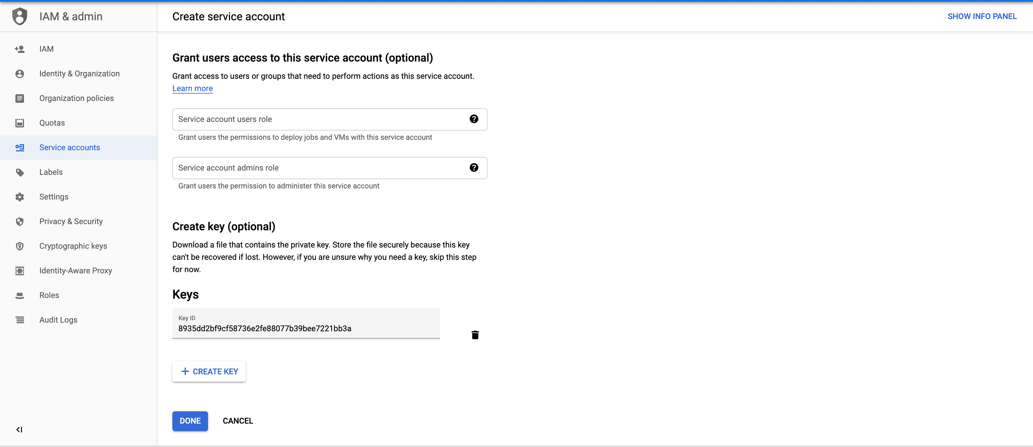Click the help icon beside Service account users role
The width and height of the screenshot is (1033, 447).
click(x=474, y=119)
